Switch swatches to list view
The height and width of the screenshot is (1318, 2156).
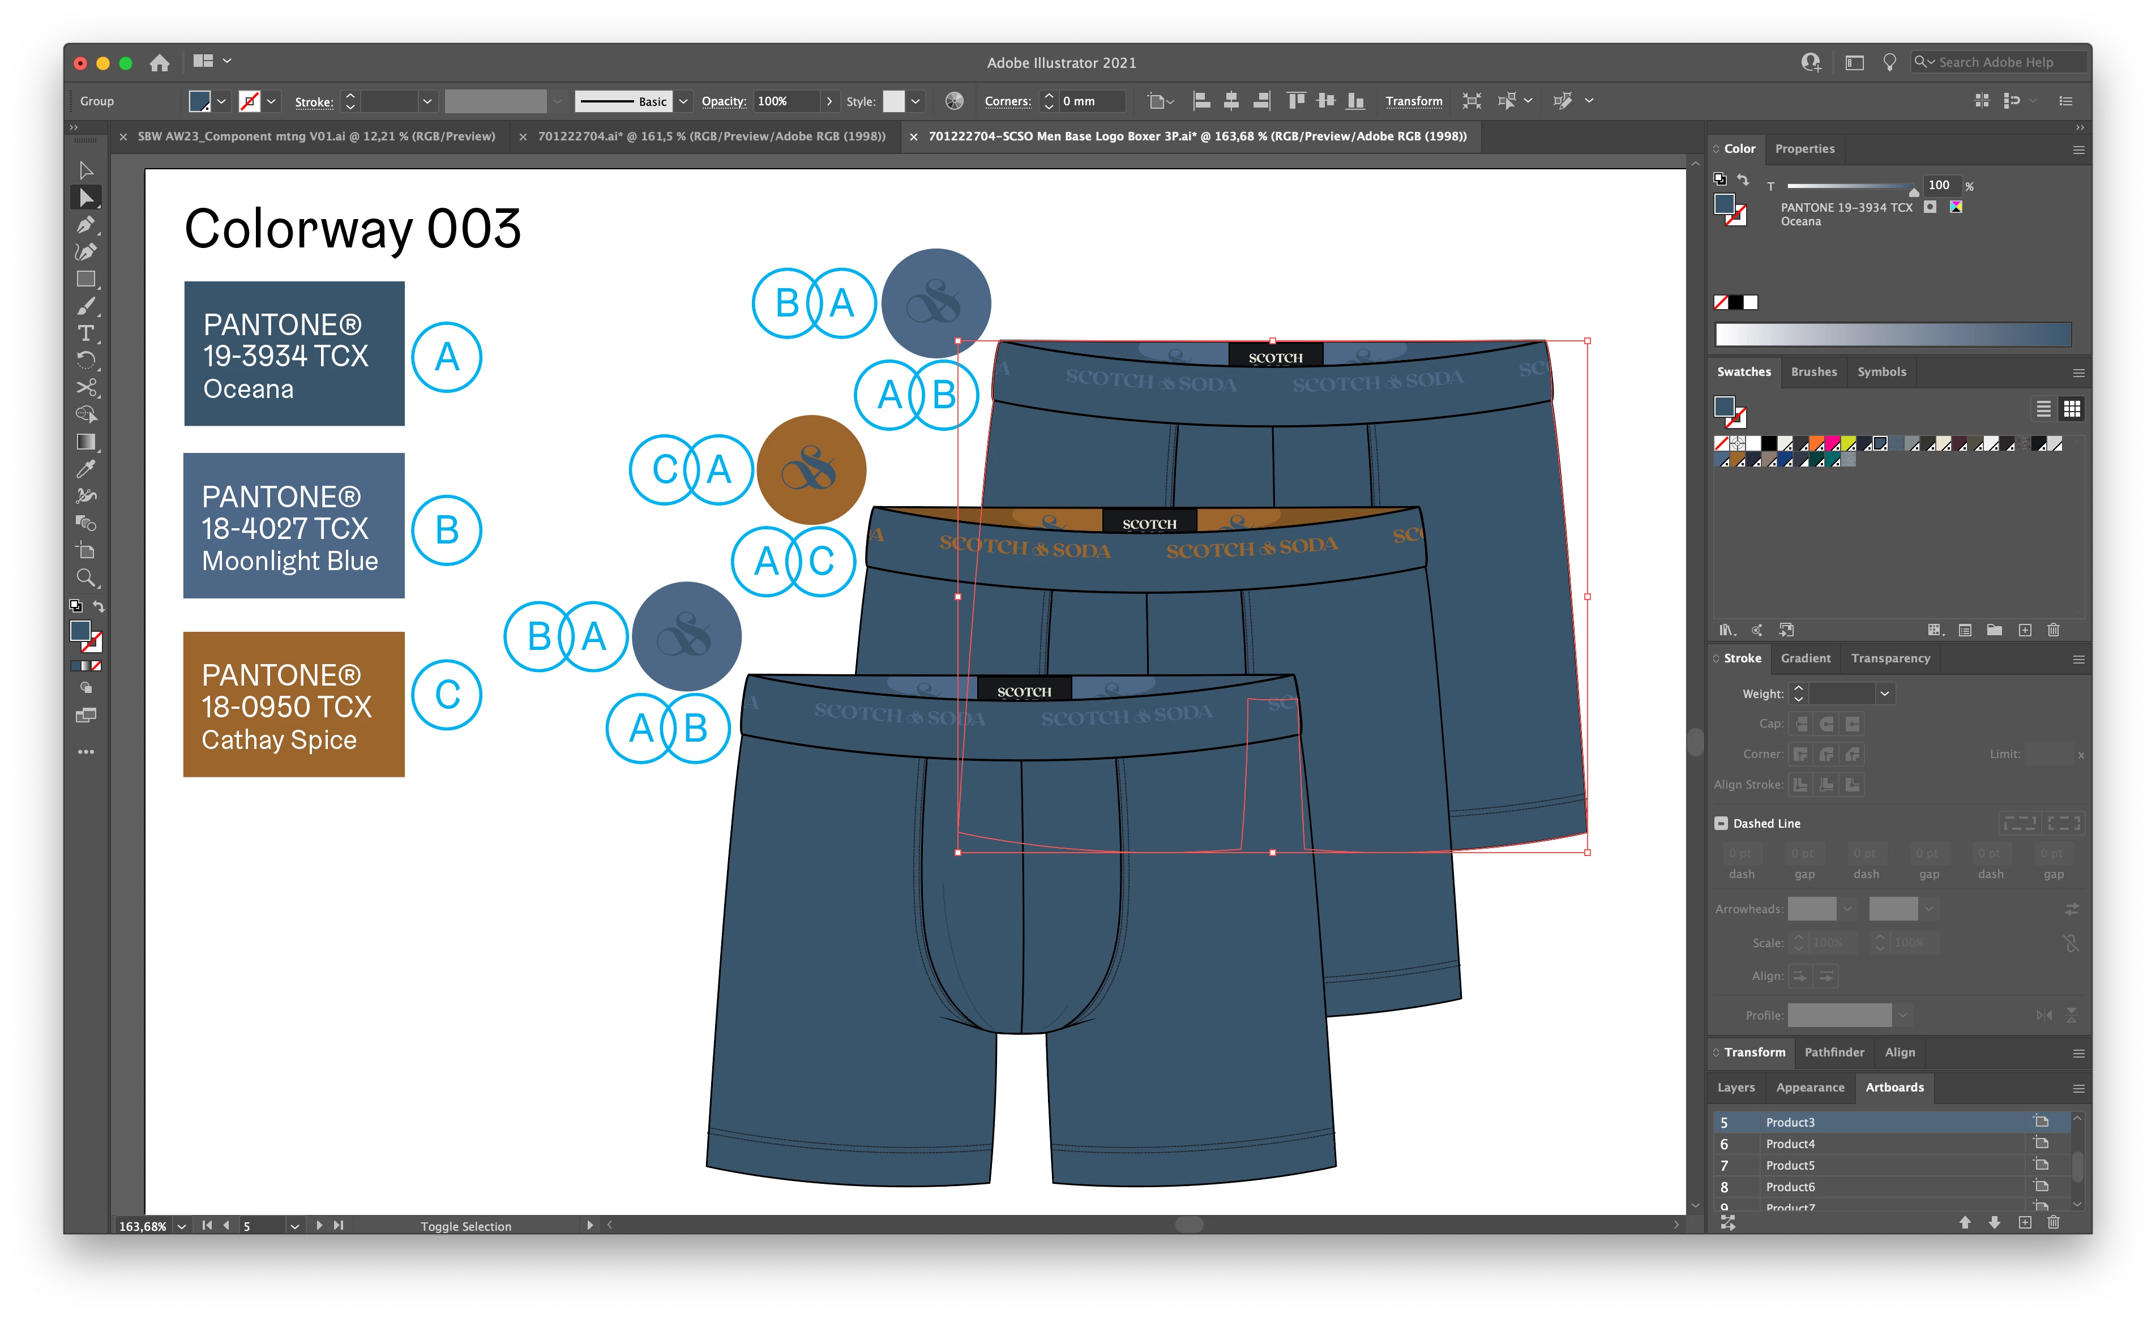[x=2043, y=409]
